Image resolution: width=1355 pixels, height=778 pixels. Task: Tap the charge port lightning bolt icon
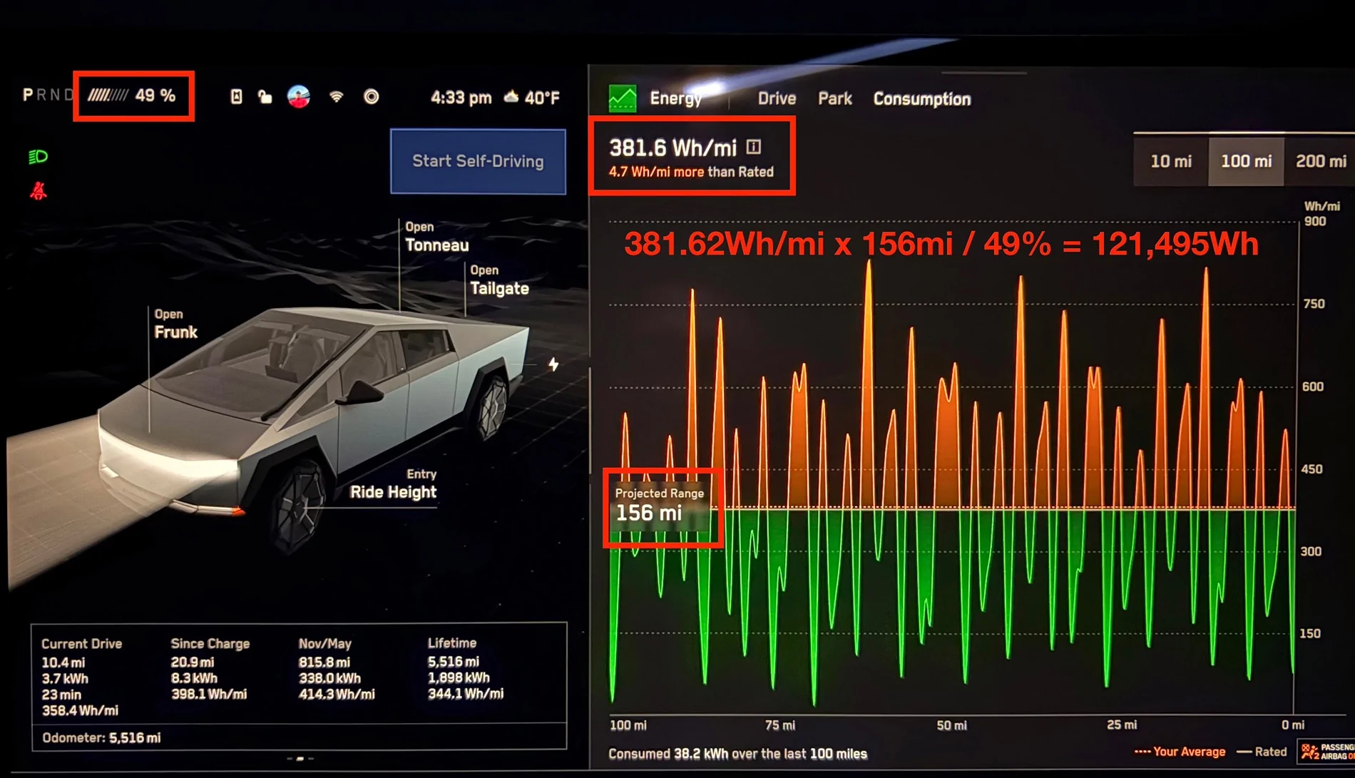tap(553, 364)
